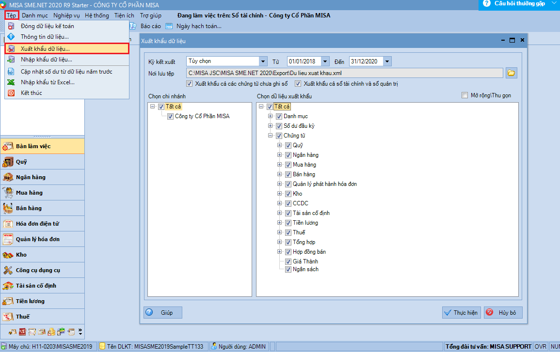
Task: Expand the Ngân hàng tree node in export data
Action: pos(280,155)
